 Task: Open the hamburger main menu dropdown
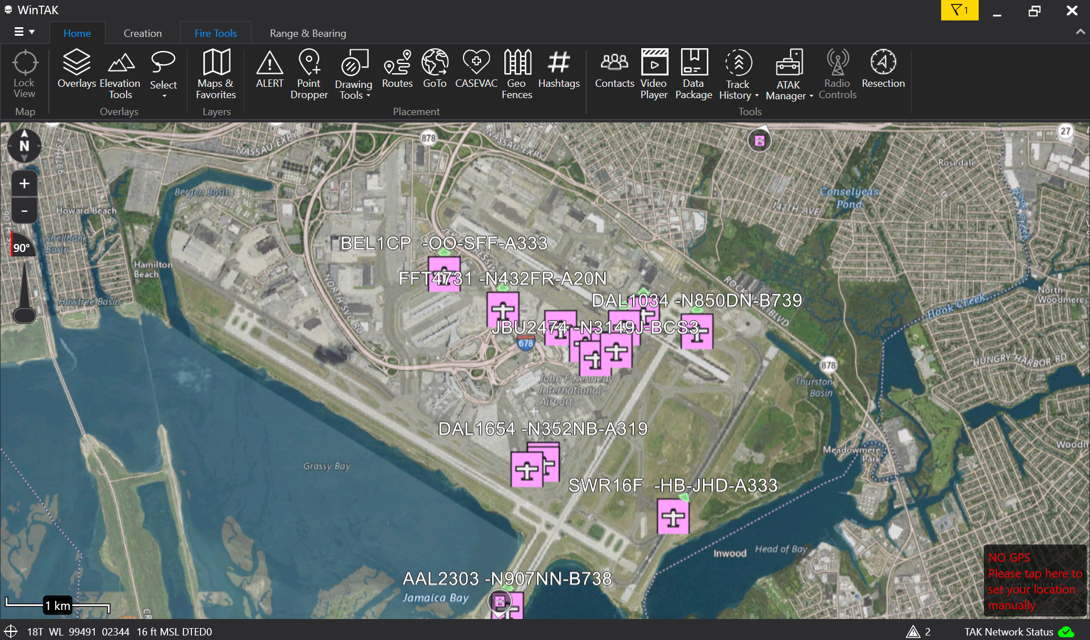tap(24, 32)
